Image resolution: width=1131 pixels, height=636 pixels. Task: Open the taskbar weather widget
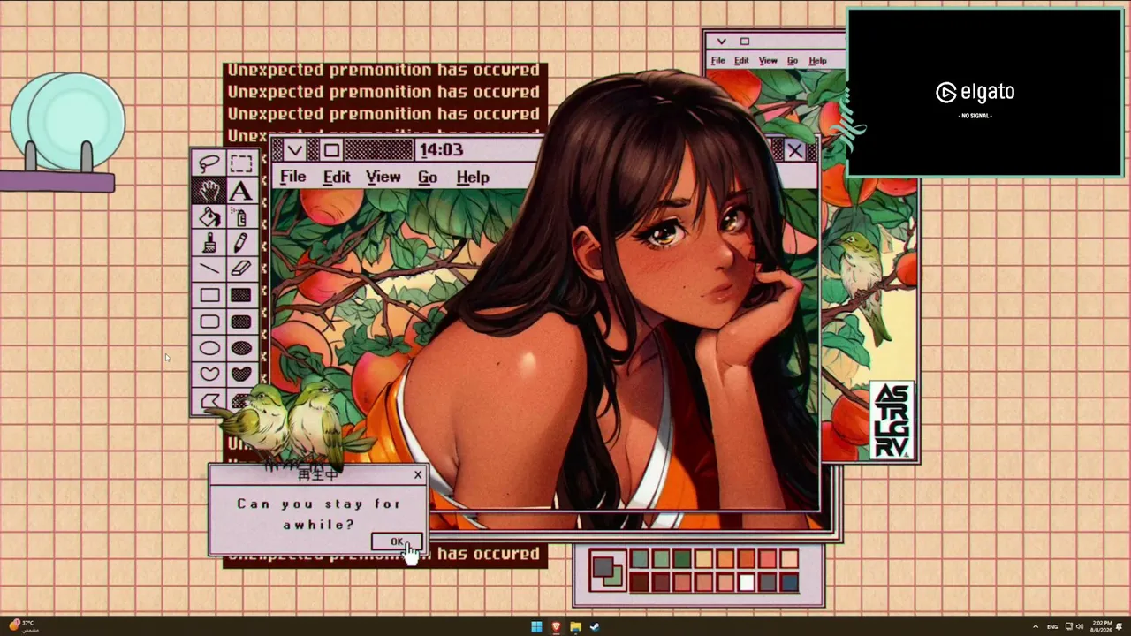[24, 626]
